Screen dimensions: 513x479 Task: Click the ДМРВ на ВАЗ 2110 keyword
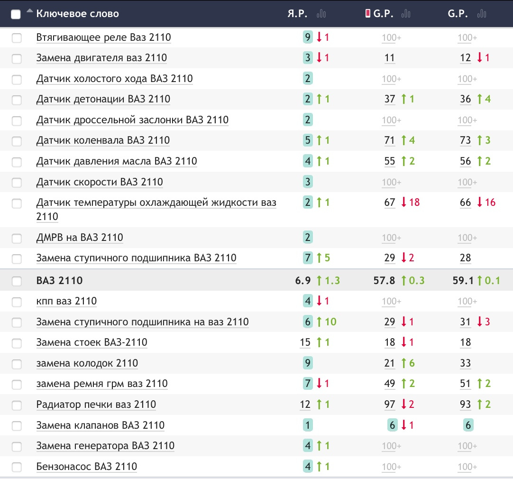click(80, 238)
